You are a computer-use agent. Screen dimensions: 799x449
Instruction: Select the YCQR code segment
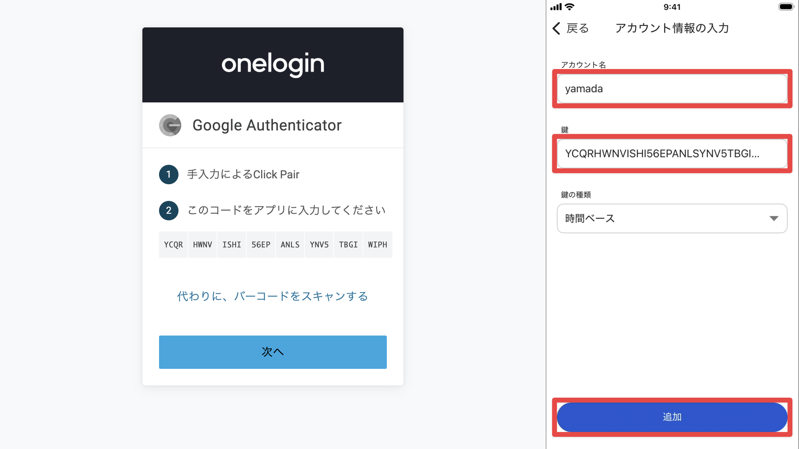(x=173, y=245)
